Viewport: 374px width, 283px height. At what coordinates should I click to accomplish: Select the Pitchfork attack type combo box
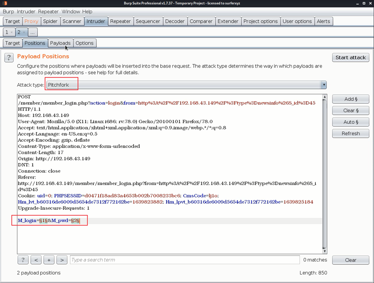tap(186, 85)
